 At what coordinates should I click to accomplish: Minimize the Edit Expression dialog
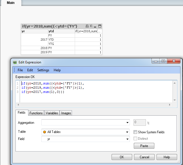(x=156, y=61)
